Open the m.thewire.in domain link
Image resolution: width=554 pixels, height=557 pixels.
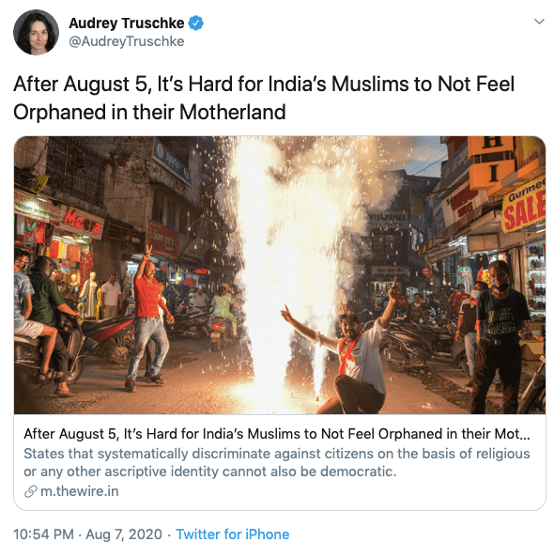[x=80, y=491]
